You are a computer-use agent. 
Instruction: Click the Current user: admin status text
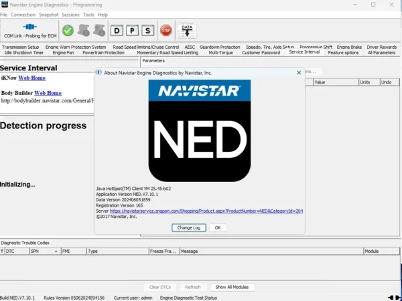pos(133,298)
